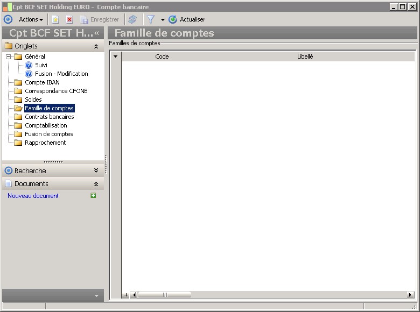The height and width of the screenshot is (312, 420).
Task: Sort by the Code column header
Action: [x=162, y=56]
